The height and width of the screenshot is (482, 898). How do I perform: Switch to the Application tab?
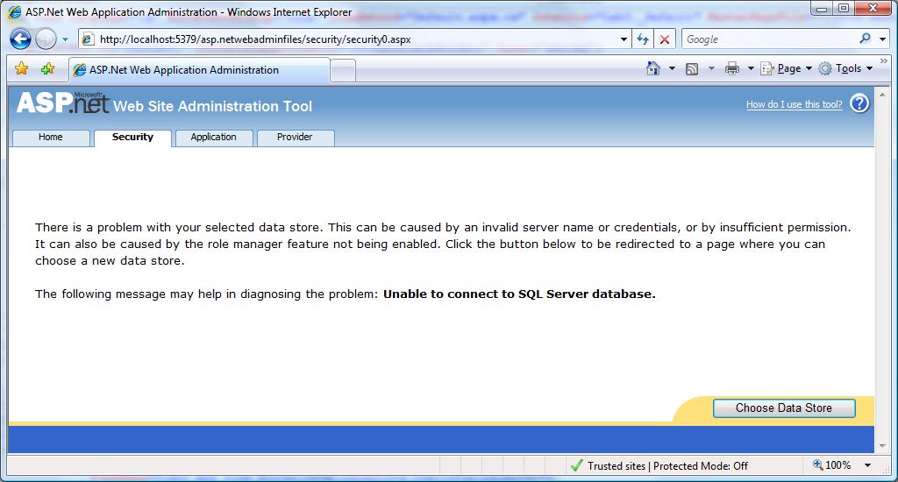[x=214, y=138]
